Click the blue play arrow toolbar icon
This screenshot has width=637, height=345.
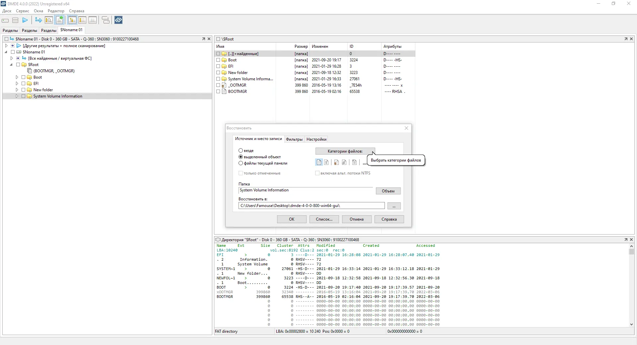[x=25, y=20]
